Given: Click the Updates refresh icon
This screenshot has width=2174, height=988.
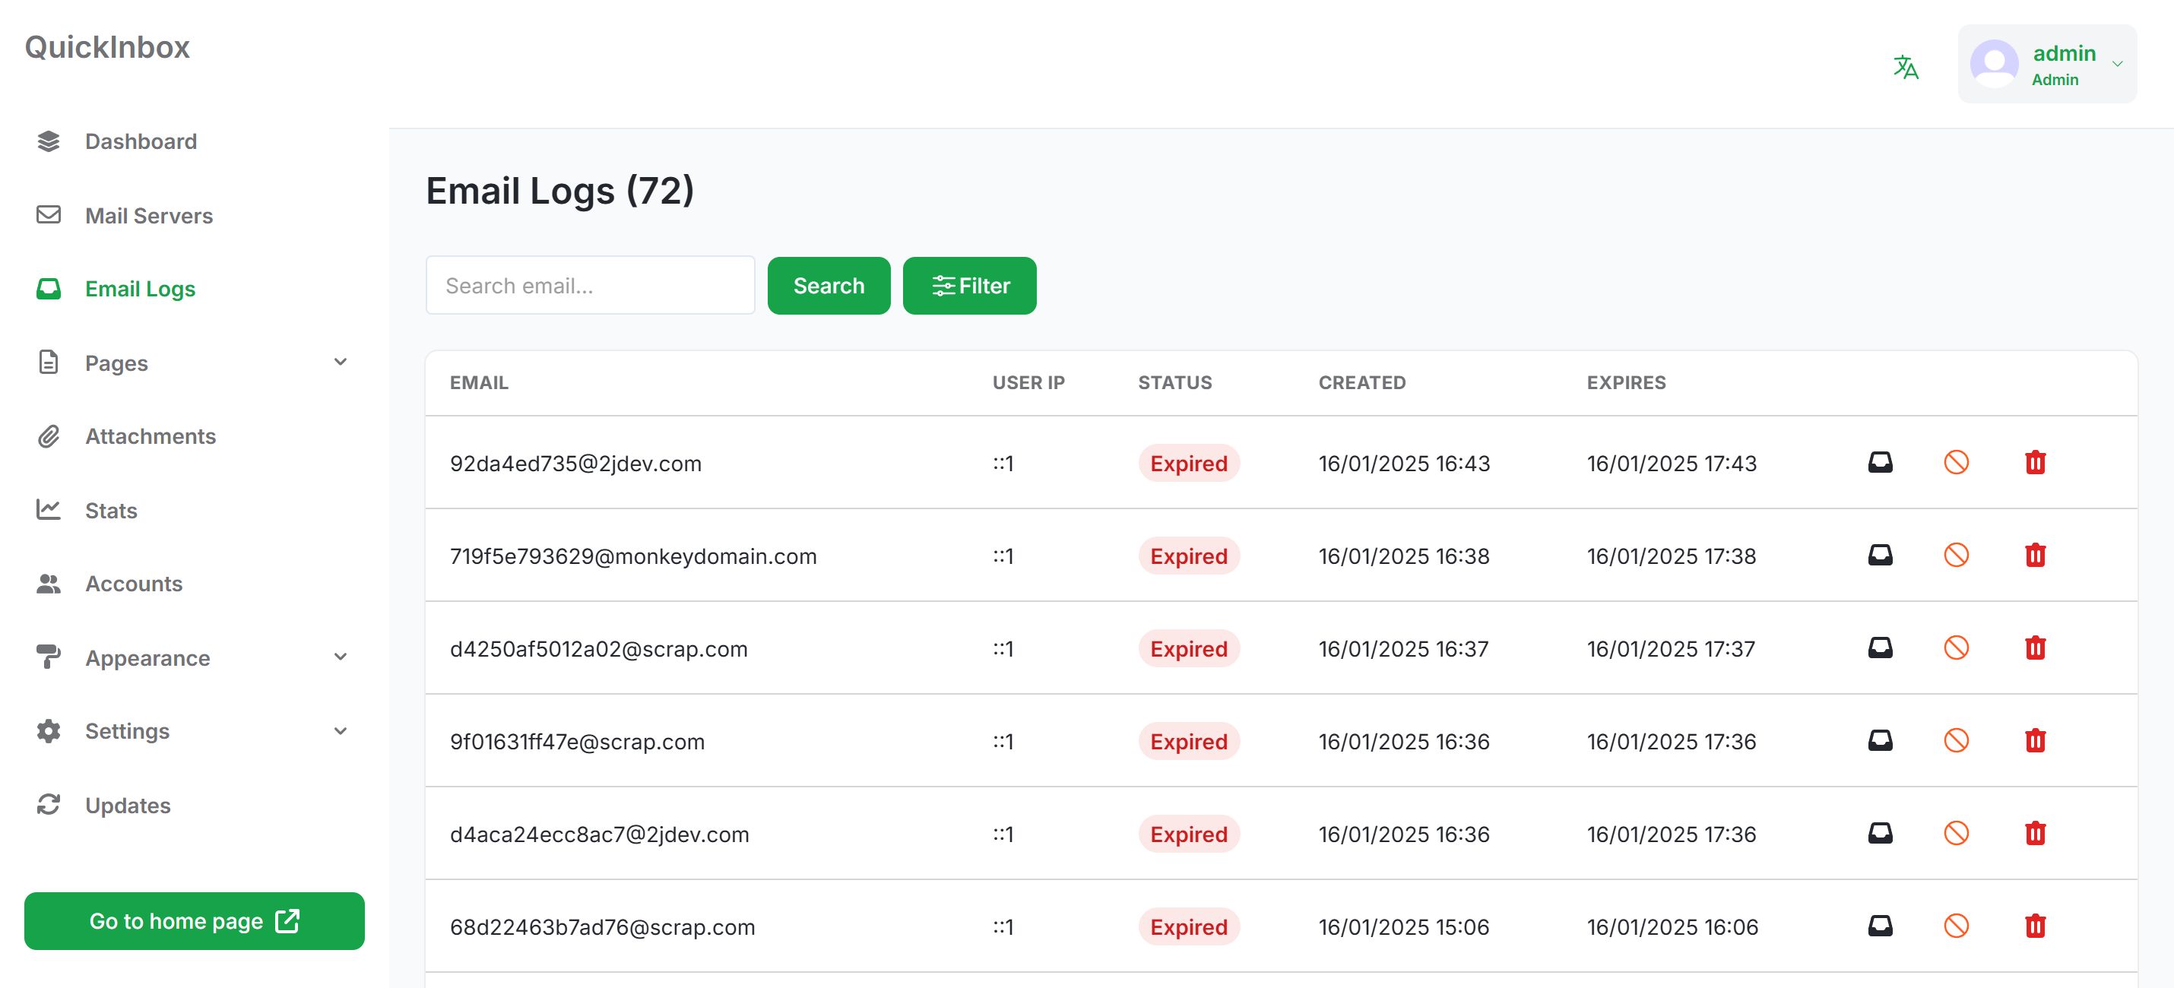Looking at the screenshot, I should pyautogui.click(x=48, y=804).
